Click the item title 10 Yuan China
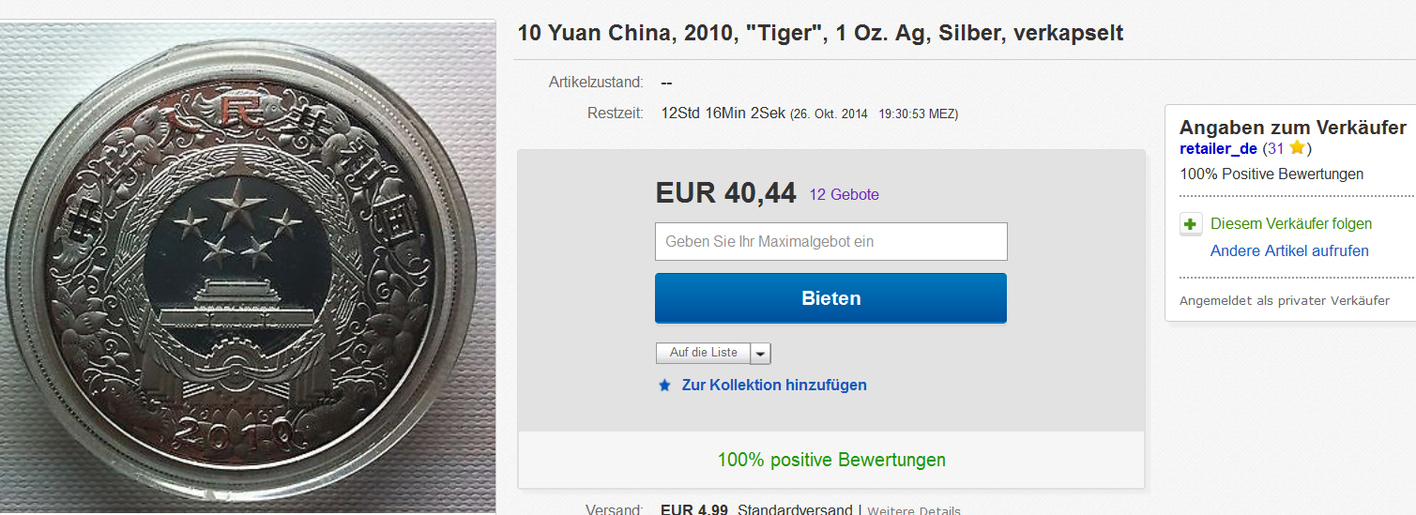This screenshot has width=1416, height=515. tap(820, 33)
